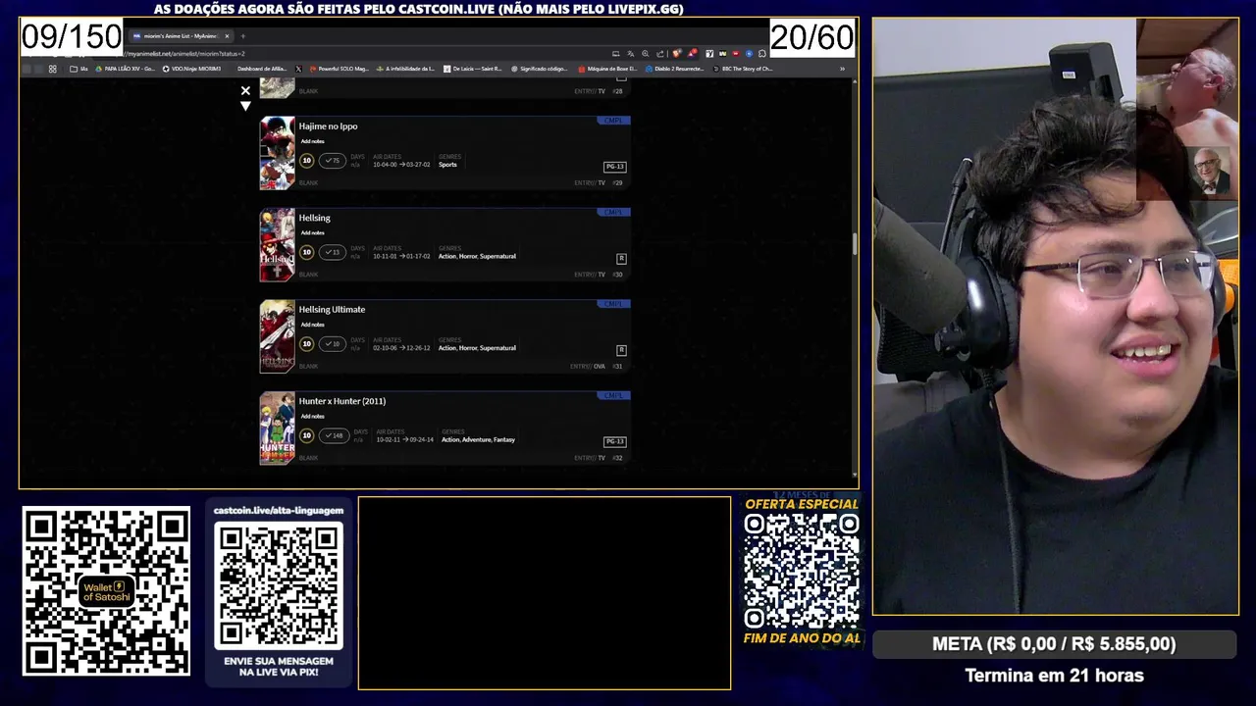Select Hunter x Hunter's Action, Adventure, Fantasy genres

click(478, 439)
